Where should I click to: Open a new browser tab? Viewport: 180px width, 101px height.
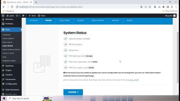pyautogui.click(x=36, y=2)
